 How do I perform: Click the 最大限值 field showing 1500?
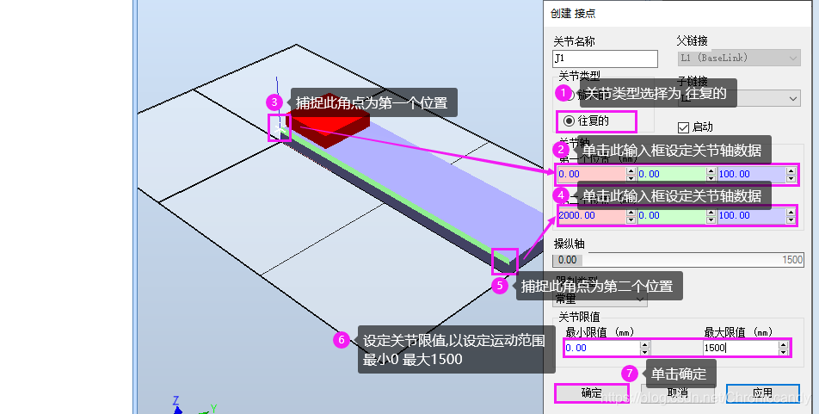pyautogui.click(x=740, y=348)
